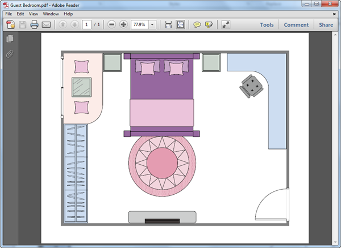Show page thumbnails panel in sidebar
341x248 pixels.
[x=9, y=39]
